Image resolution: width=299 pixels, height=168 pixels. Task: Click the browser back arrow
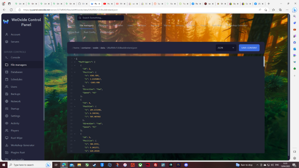[x=4, y=10]
